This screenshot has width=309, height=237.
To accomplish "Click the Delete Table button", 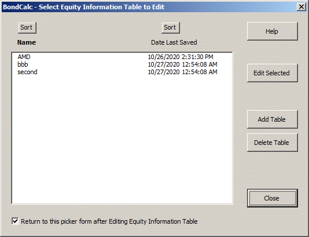I will tap(273, 143).
